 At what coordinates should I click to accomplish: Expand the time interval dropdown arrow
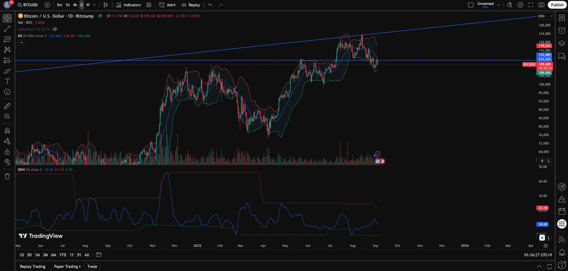(x=95, y=5)
